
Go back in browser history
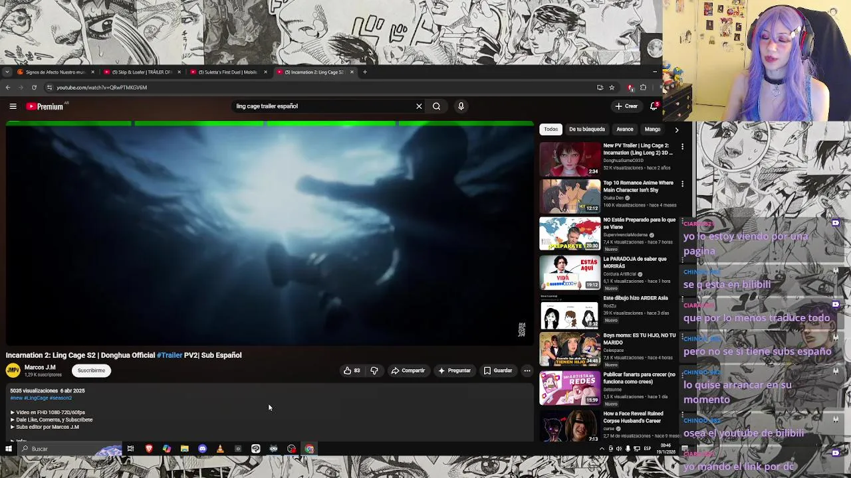click(8, 88)
